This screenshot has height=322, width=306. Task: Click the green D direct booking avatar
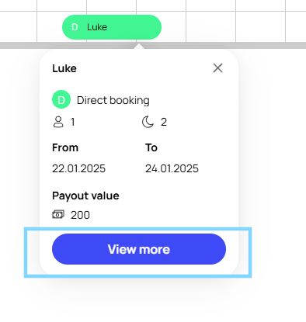click(61, 99)
